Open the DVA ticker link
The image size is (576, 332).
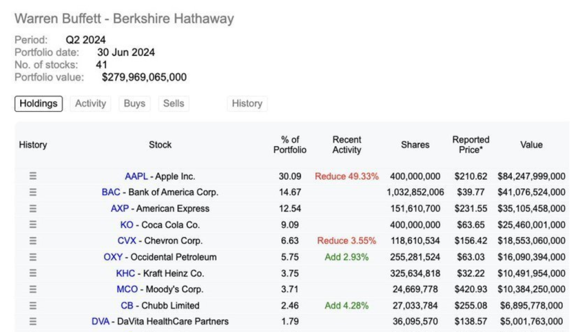[101, 321]
